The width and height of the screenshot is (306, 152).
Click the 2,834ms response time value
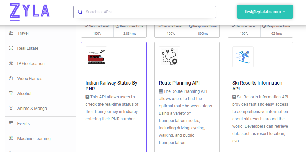(130, 34)
